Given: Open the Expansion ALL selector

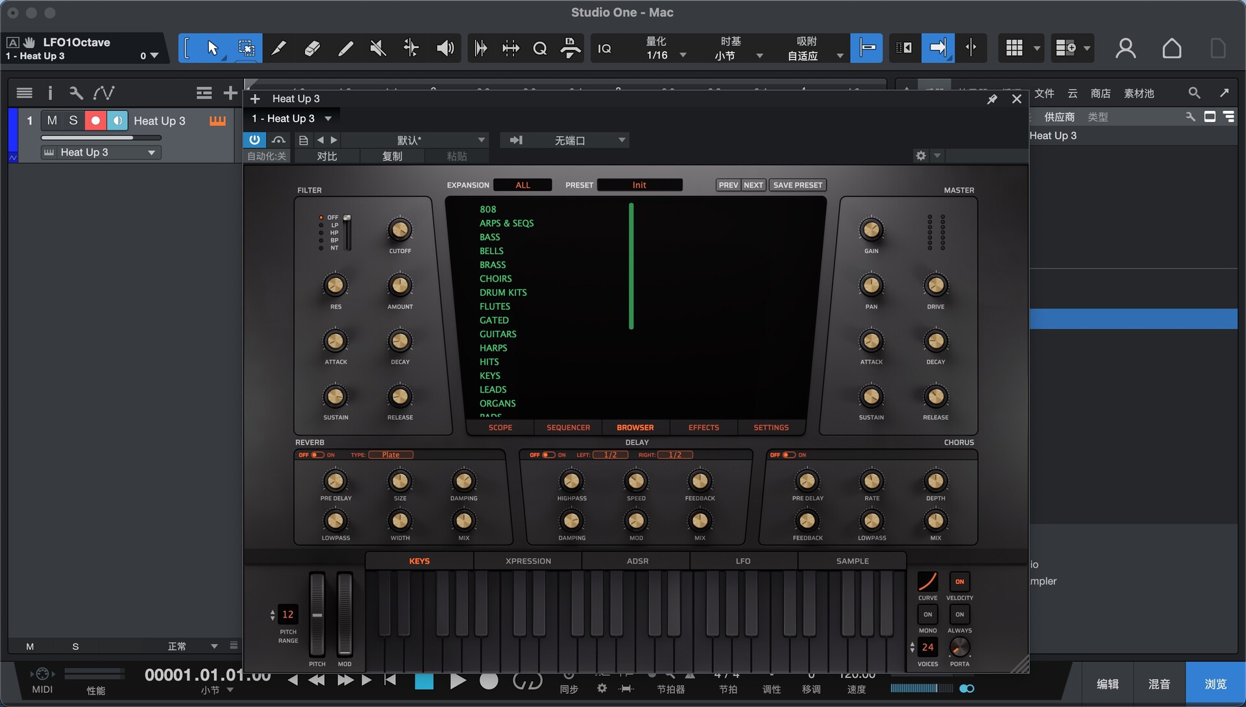Looking at the screenshot, I should click(522, 185).
